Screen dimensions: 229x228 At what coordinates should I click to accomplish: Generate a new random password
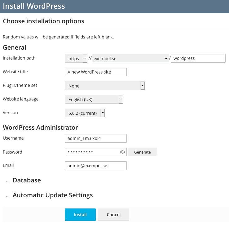point(142,152)
